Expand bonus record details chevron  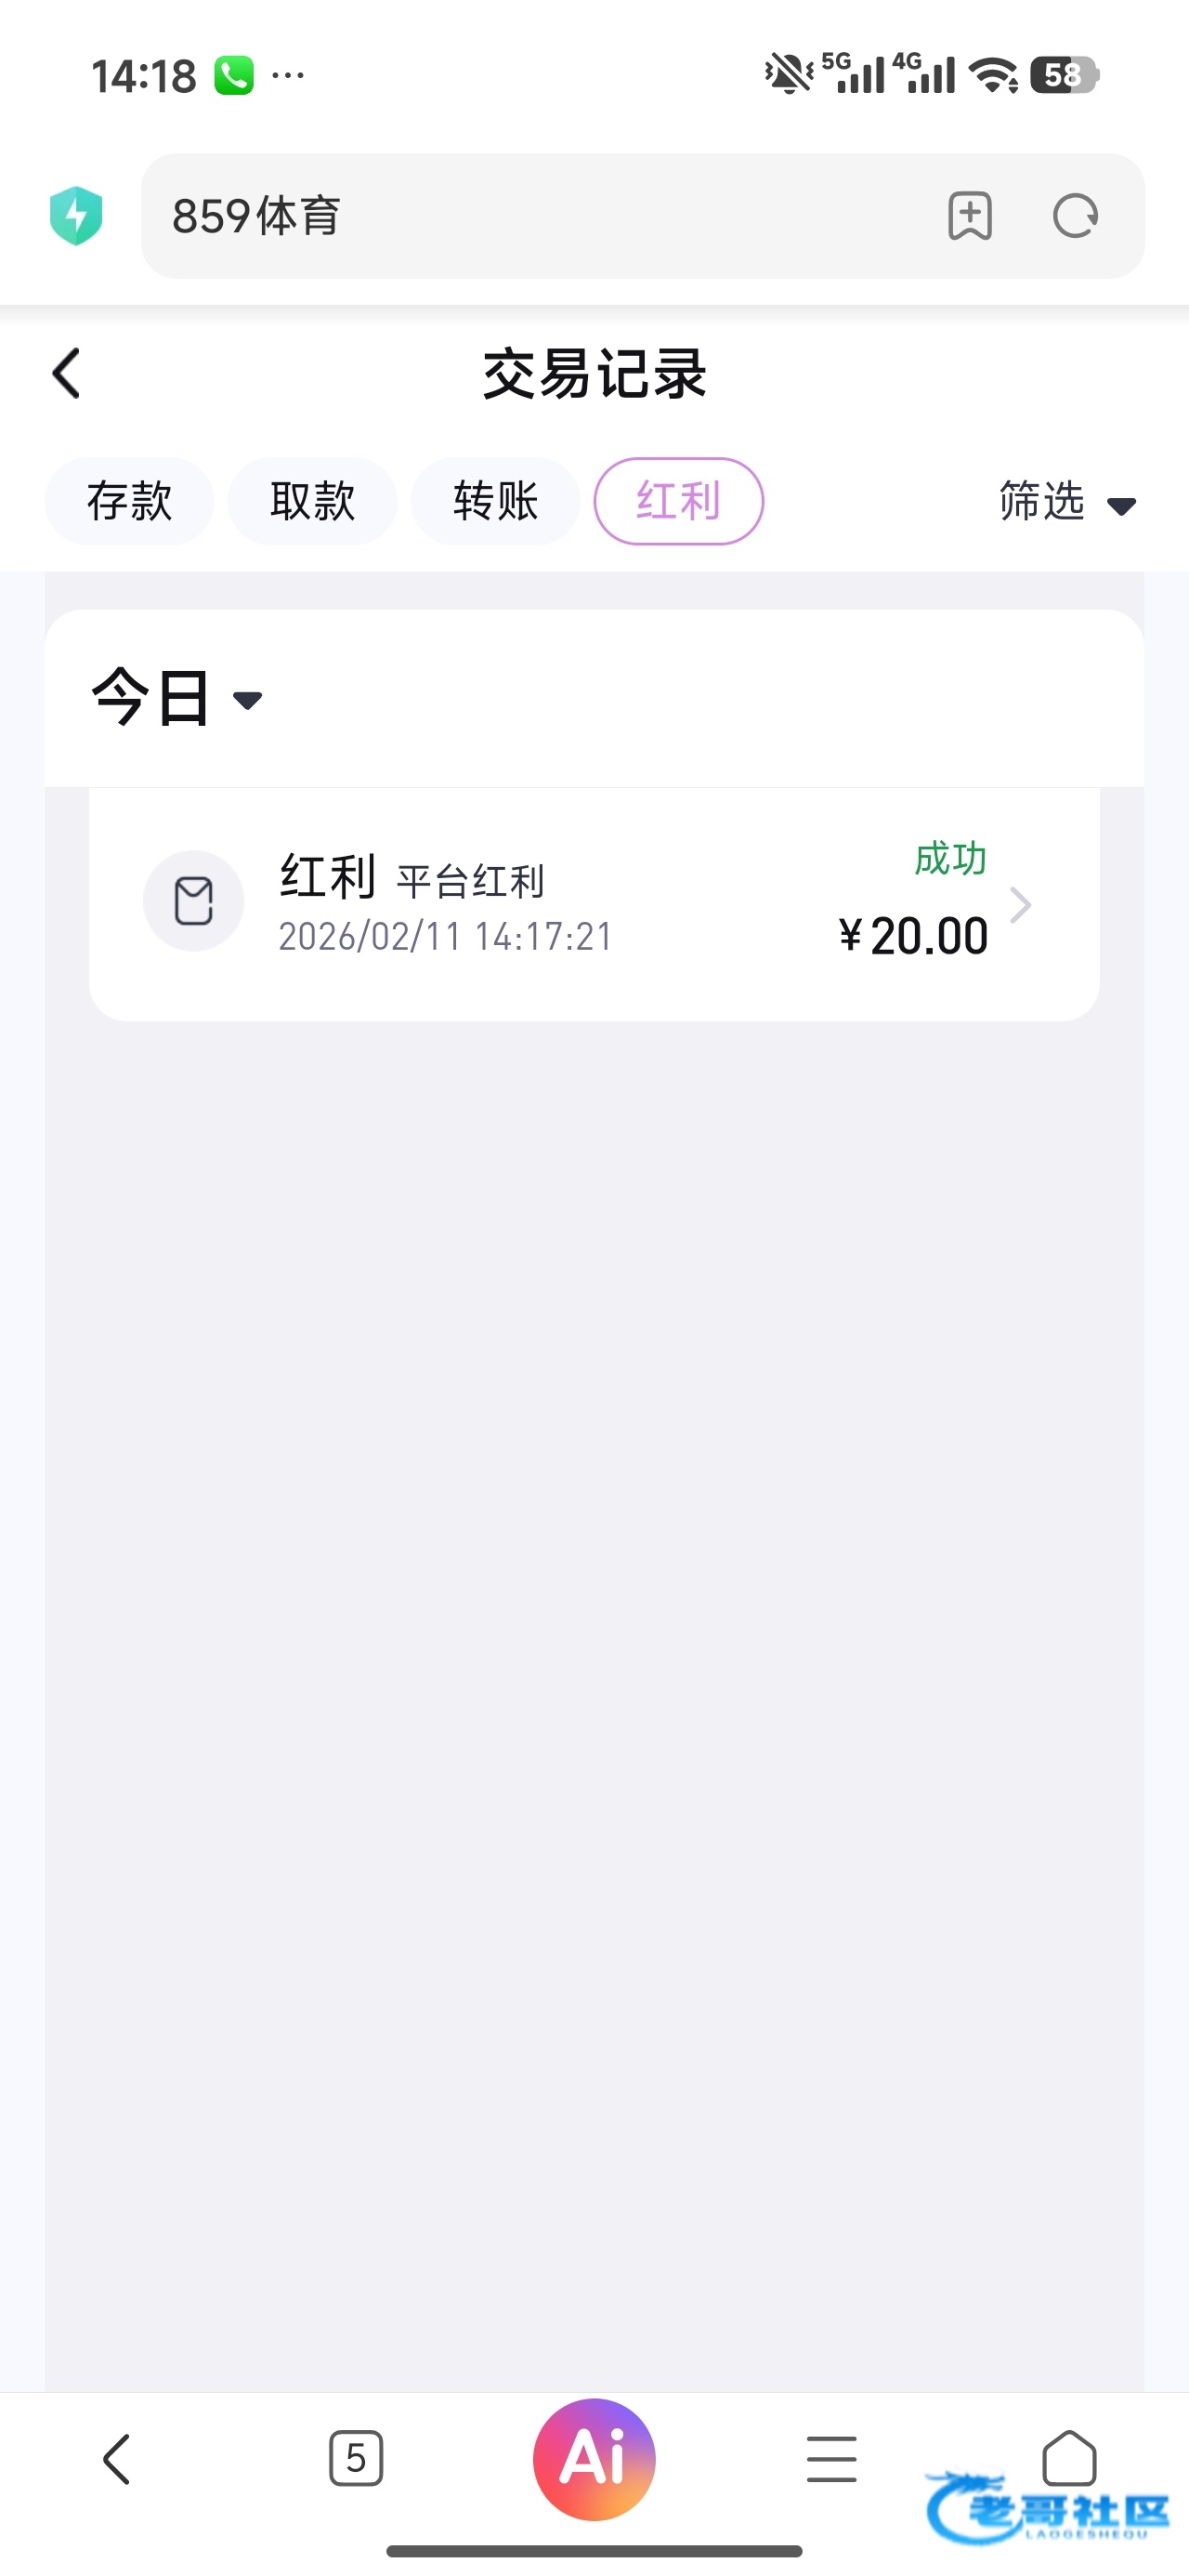[x=1020, y=905]
